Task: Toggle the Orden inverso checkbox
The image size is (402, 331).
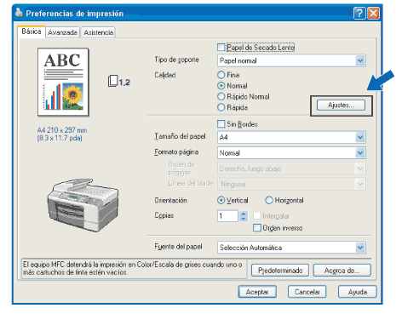Action: coord(257,228)
